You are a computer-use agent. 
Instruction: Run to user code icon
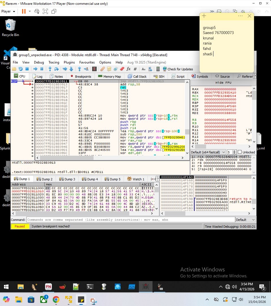click(x=86, y=69)
